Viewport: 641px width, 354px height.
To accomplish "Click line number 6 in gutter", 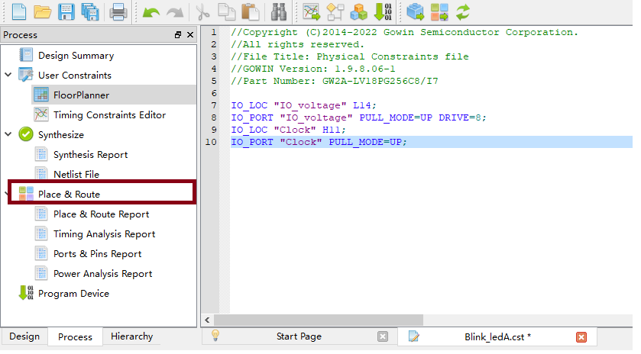I will point(214,93).
